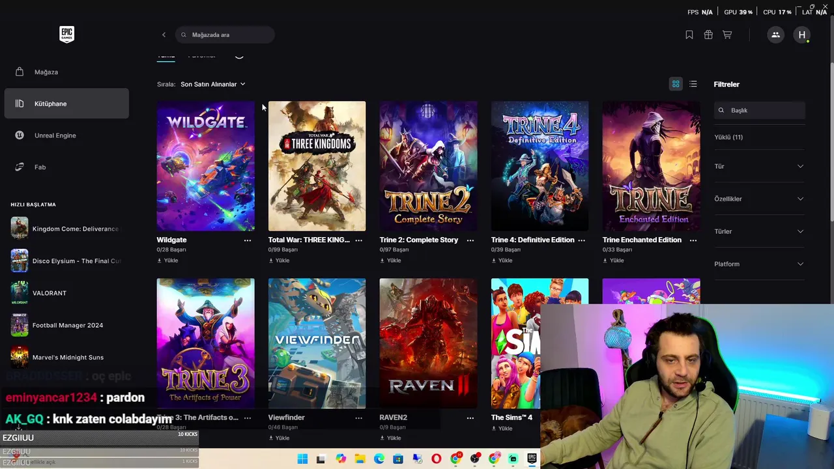Open Microsoft Edge from the taskbar
Image resolution: width=834 pixels, height=469 pixels.
click(x=379, y=459)
